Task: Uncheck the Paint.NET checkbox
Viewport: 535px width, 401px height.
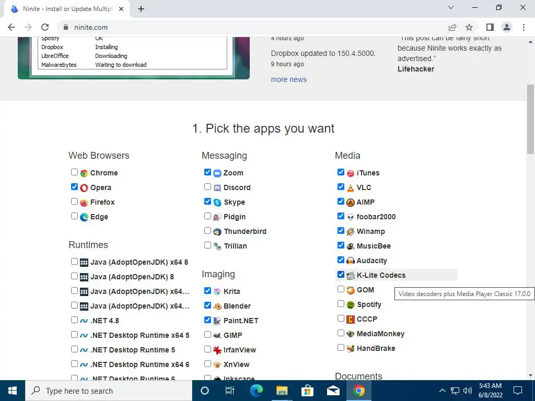Action: (x=208, y=320)
